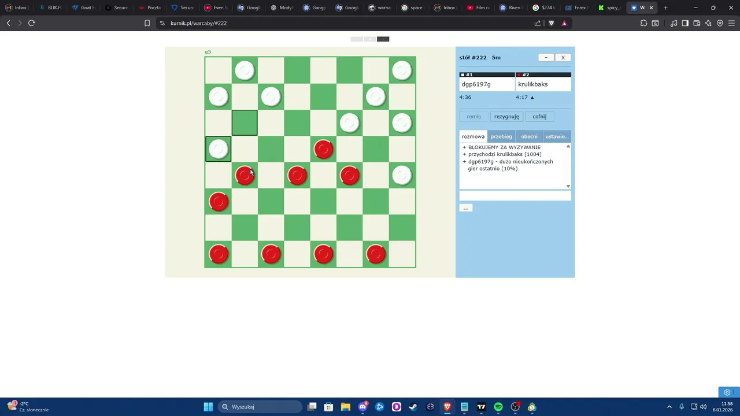Click the greyed-out remis button
740x416 pixels.
(x=473, y=116)
